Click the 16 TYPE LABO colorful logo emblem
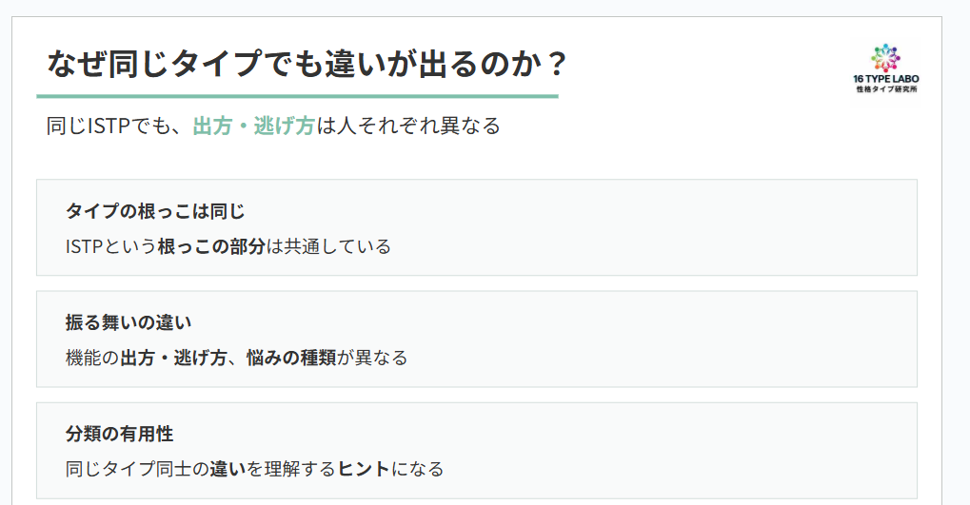970x505 pixels. [x=885, y=57]
